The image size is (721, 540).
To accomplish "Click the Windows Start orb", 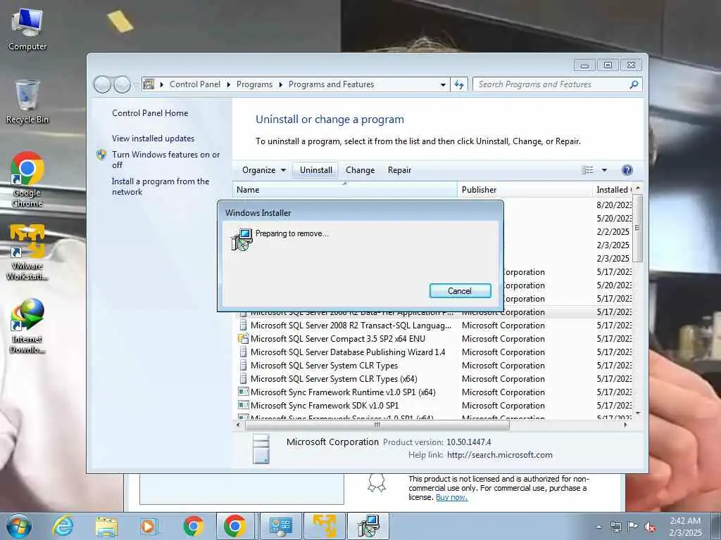I will (19, 526).
